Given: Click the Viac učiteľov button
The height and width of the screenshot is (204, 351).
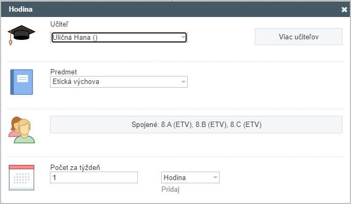Looking at the screenshot, I should click(298, 37).
